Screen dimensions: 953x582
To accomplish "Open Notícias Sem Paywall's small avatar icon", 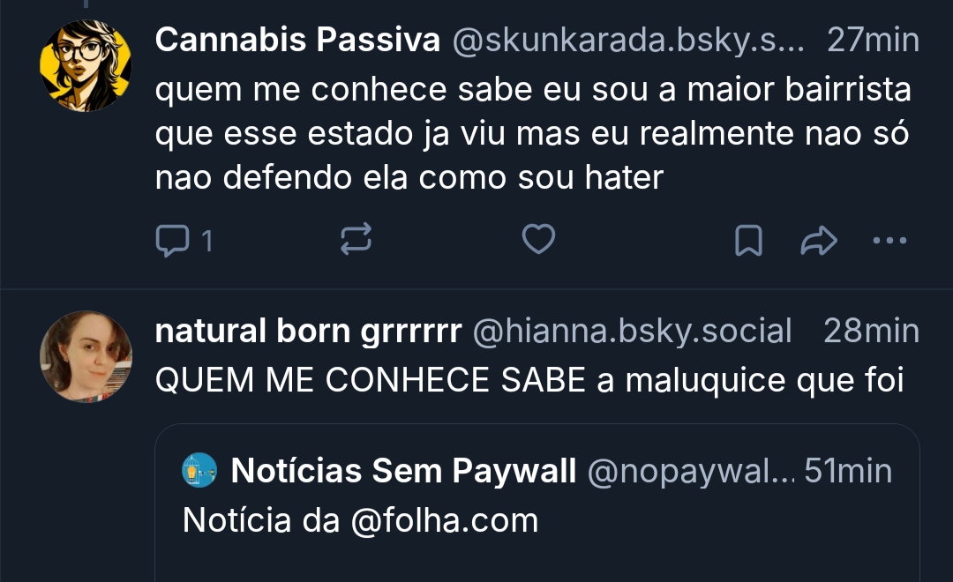I will pyautogui.click(x=200, y=471).
